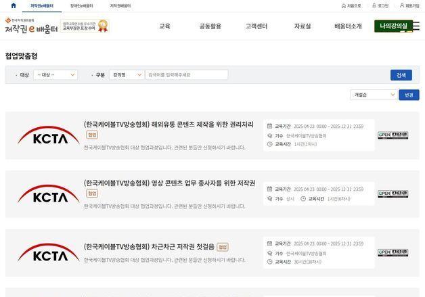
Task: Click the 회원가입 person icon link
Action: [409, 5]
